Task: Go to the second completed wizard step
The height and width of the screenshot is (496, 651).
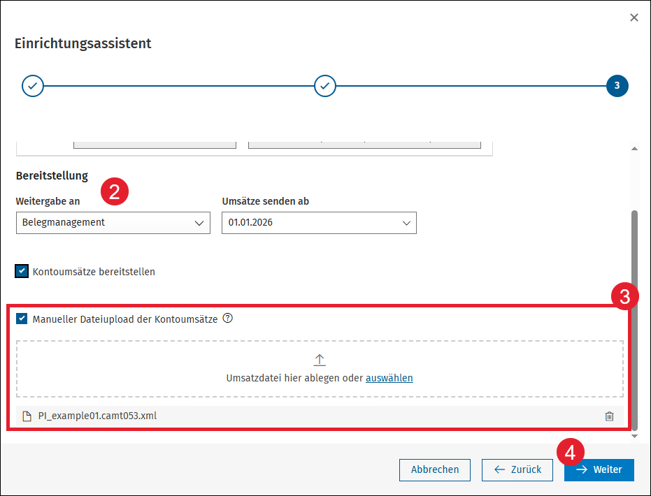Action: (325, 86)
